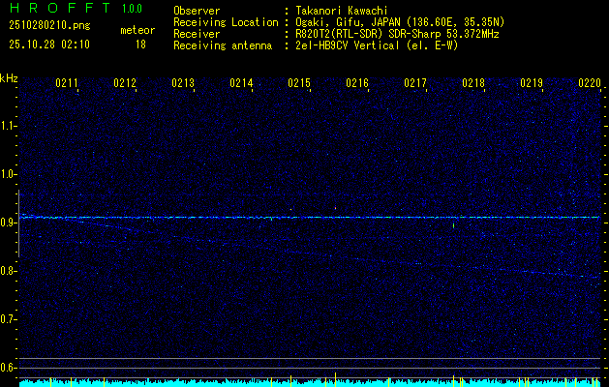Click the 0211 time marker
The width and height of the screenshot is (609, 387).
click(x=67, y=84)
